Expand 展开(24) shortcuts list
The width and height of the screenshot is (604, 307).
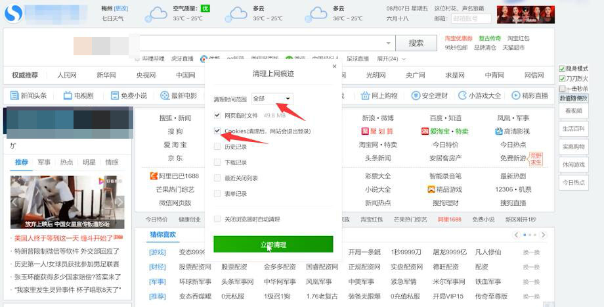coord(391,59)
